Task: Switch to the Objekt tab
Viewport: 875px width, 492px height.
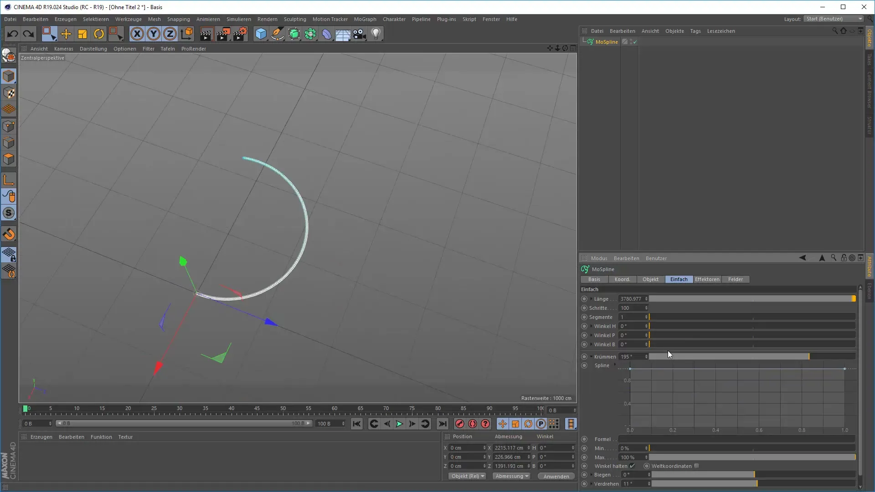Action: coord(650,279)
